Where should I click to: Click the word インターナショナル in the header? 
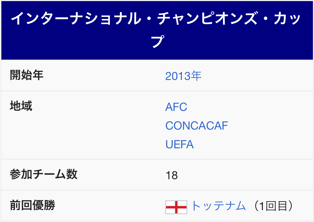[76, 18]
